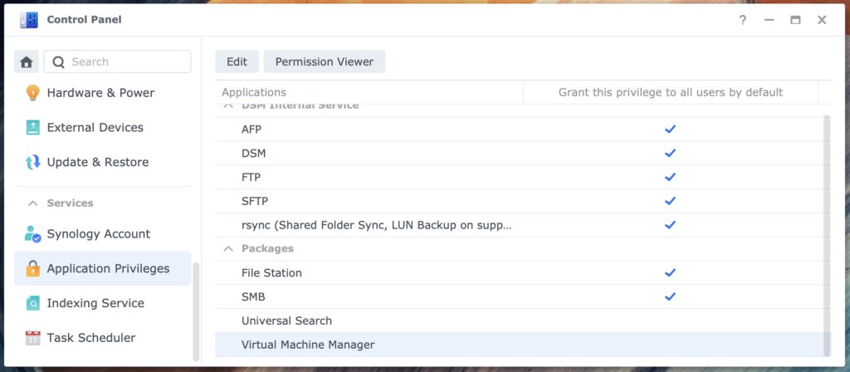
Task: Open Update & Restore arrows icon
Action: [x=33, y=162]
